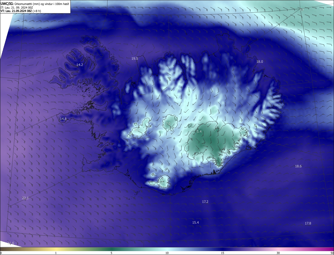Pick the 18.0 value in the northeast
Viewport: 334px width, 255px height.
click(x=260, y=62)
